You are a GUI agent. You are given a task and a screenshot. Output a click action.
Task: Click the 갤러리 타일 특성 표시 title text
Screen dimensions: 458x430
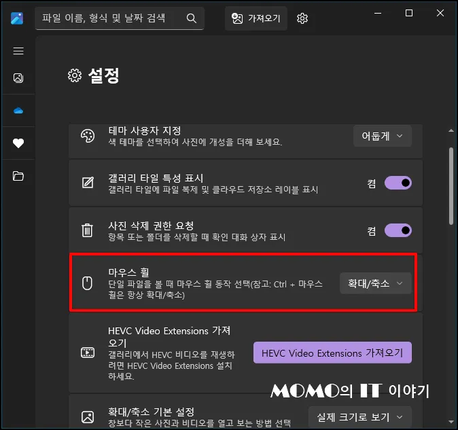[x=156, y=178]
